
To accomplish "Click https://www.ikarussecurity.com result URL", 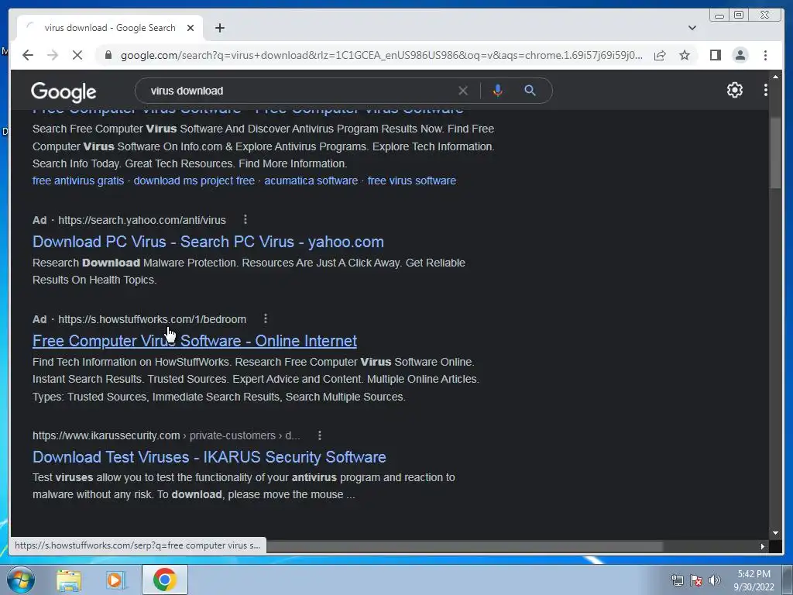I will (x=106, y=435).
